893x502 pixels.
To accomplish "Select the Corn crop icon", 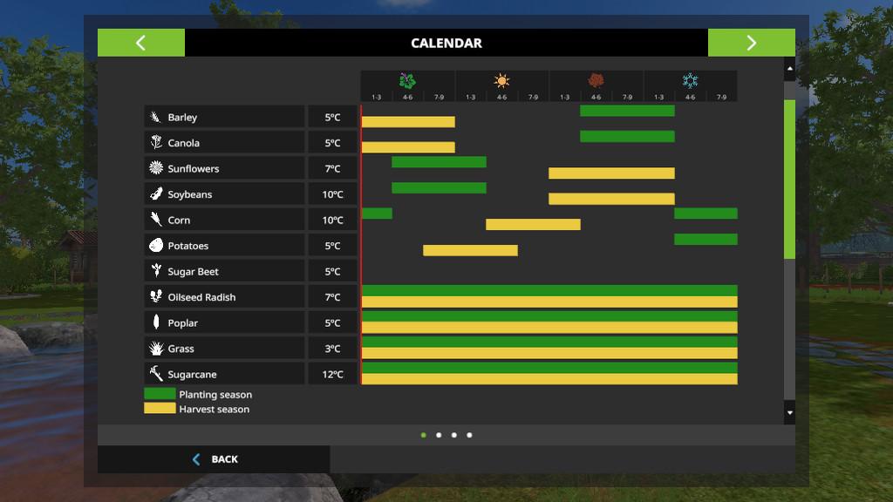I will pyautogui.click(x=156, y=220).
